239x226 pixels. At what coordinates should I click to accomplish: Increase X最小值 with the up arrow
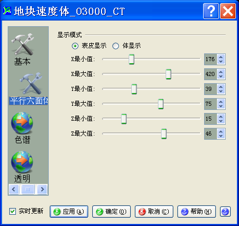221,57
